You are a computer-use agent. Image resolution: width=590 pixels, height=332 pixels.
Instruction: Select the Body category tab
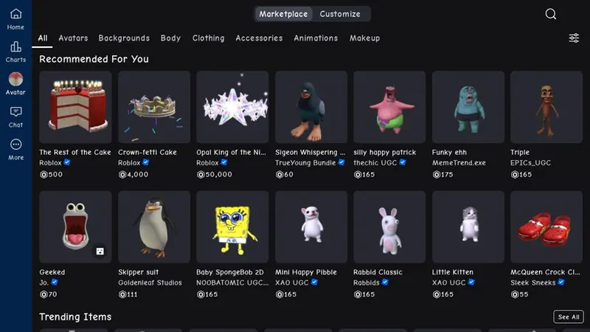click(170, 38)
